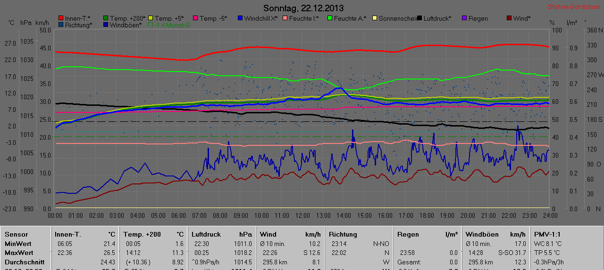Screen dimensions: 604x270
Task: Click the Wind value 10.2
Action: pos(315,244)
